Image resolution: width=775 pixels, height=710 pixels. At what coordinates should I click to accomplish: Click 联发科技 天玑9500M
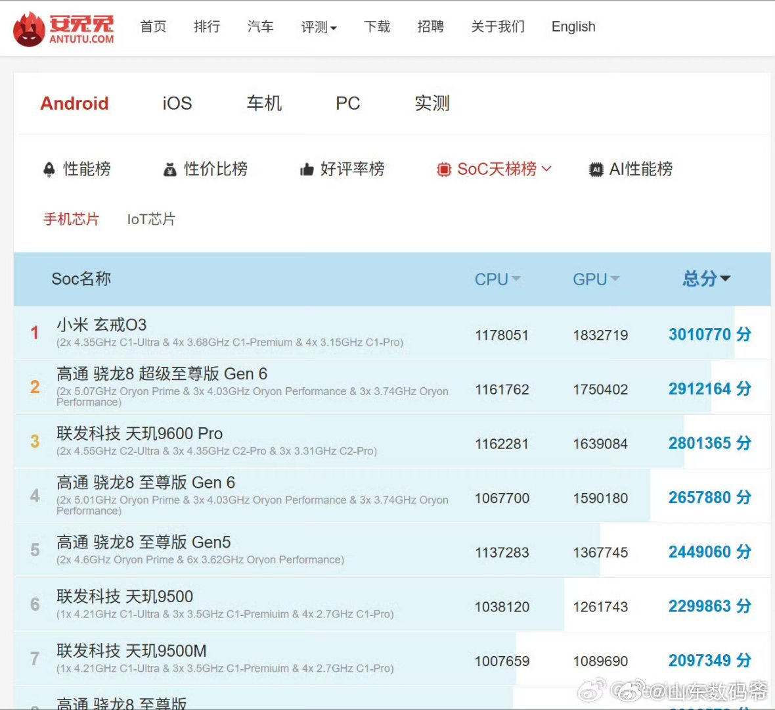[x=131, y=651]
